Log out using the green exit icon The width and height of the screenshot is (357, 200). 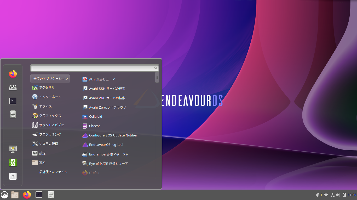tap(13, 162)
